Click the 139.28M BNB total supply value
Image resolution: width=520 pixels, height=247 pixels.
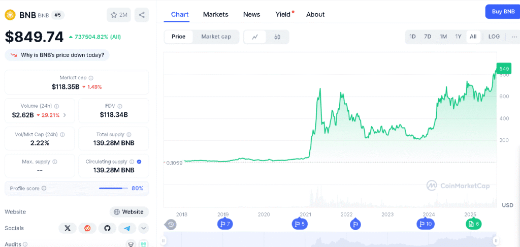point(114,143)
